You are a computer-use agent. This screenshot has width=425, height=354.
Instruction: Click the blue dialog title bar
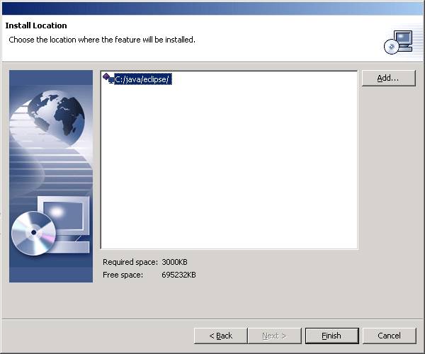click(x=212, y=7)
